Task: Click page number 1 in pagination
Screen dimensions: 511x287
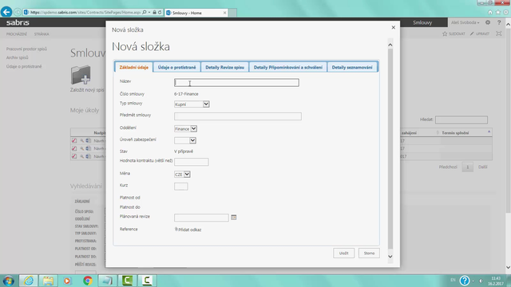Action: (467, 167)
